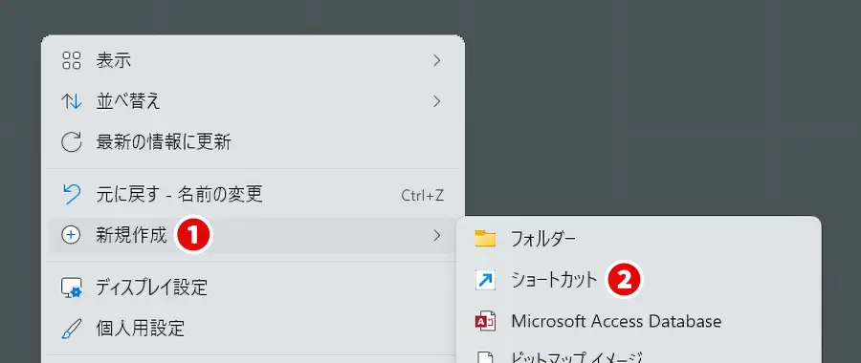861x363 pixels.
Task: Click the Ctrl+Z shortcut text
Action: pos(422,195)
